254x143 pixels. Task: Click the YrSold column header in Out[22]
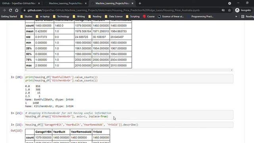(x=101, y=132)
